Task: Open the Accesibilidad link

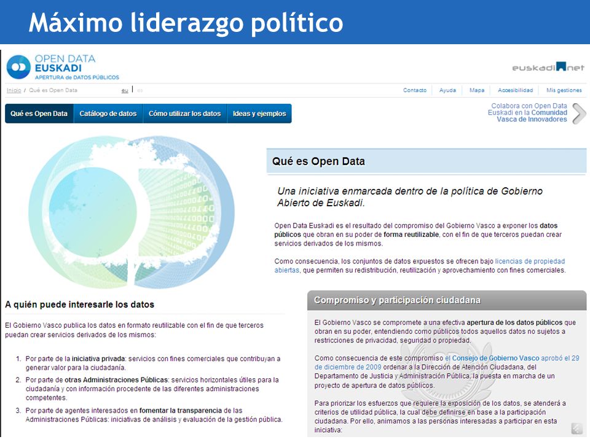Action: click(515, 90)
